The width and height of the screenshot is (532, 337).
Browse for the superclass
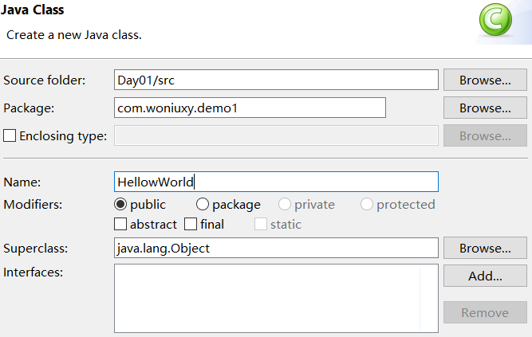485,248
